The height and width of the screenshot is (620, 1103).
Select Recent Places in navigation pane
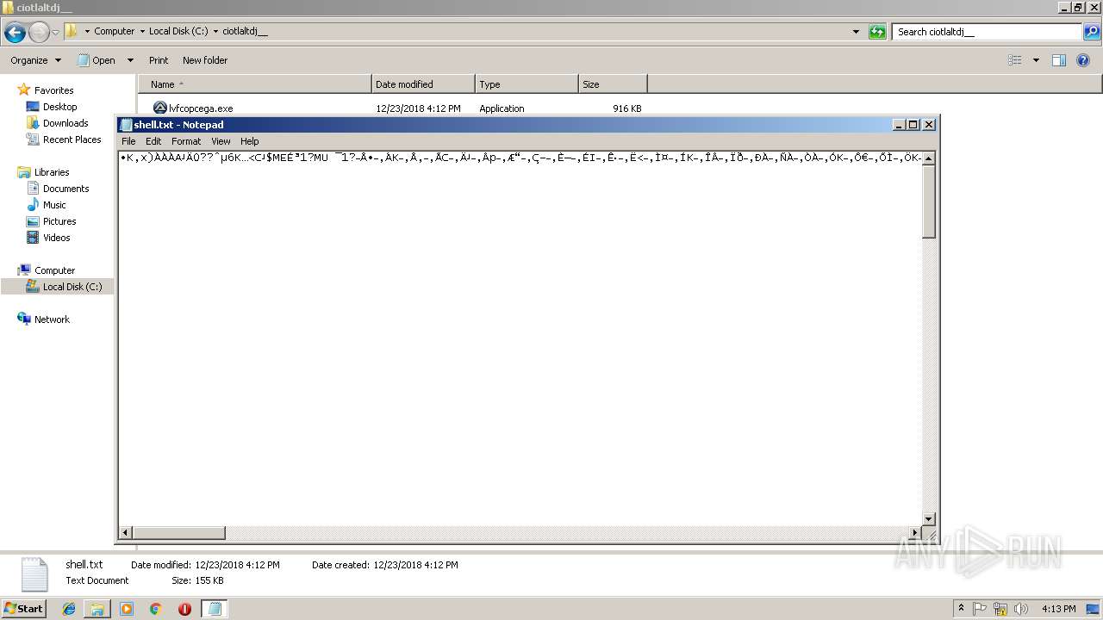coord(72,139)
